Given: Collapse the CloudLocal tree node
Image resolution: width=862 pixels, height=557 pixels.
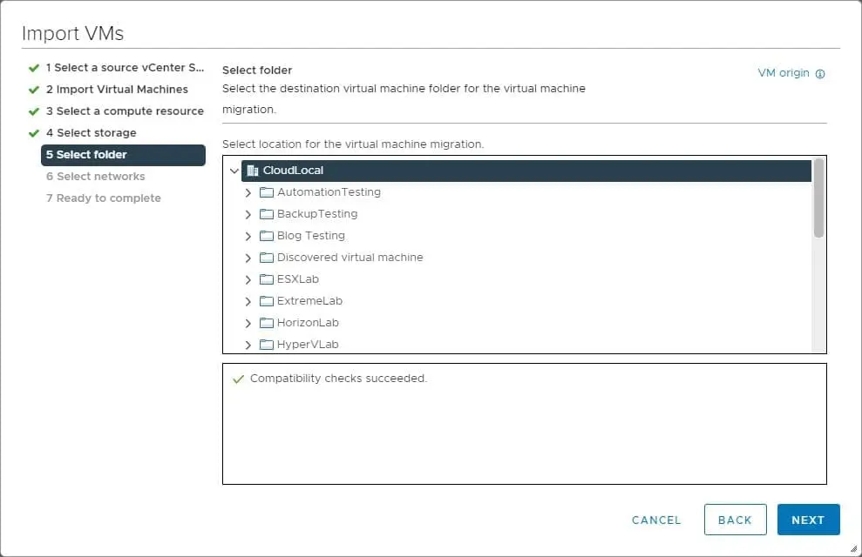Looking at the screenshot, I should [234, 171].
